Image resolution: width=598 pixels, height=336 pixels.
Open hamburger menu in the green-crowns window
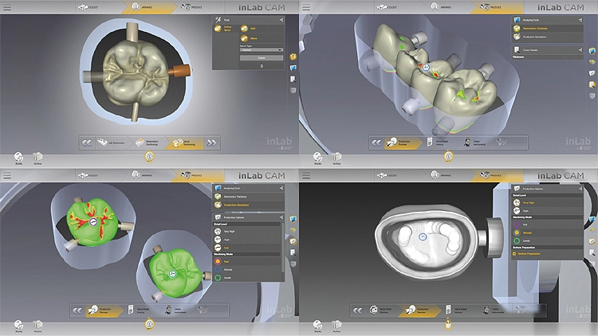[x=7, y=175]
